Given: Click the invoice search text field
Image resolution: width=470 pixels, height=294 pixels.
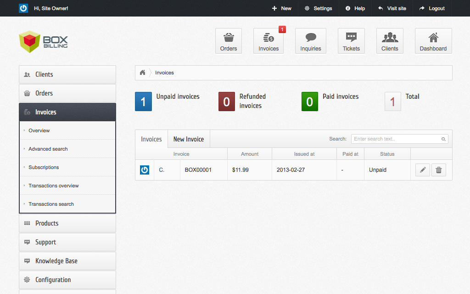Looking at the screenshot, I should click(x=397, y=139).
